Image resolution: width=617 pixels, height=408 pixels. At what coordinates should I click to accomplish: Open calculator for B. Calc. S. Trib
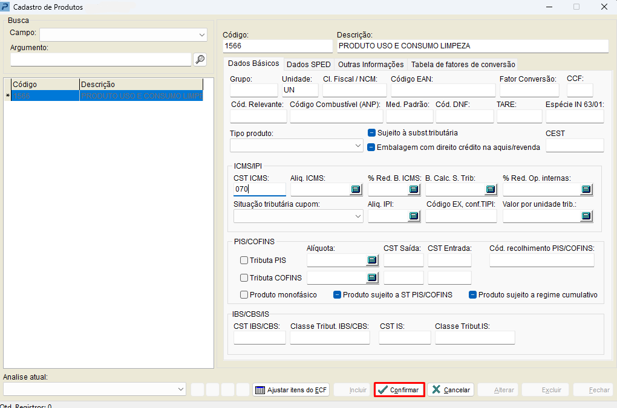coord(490,190)
